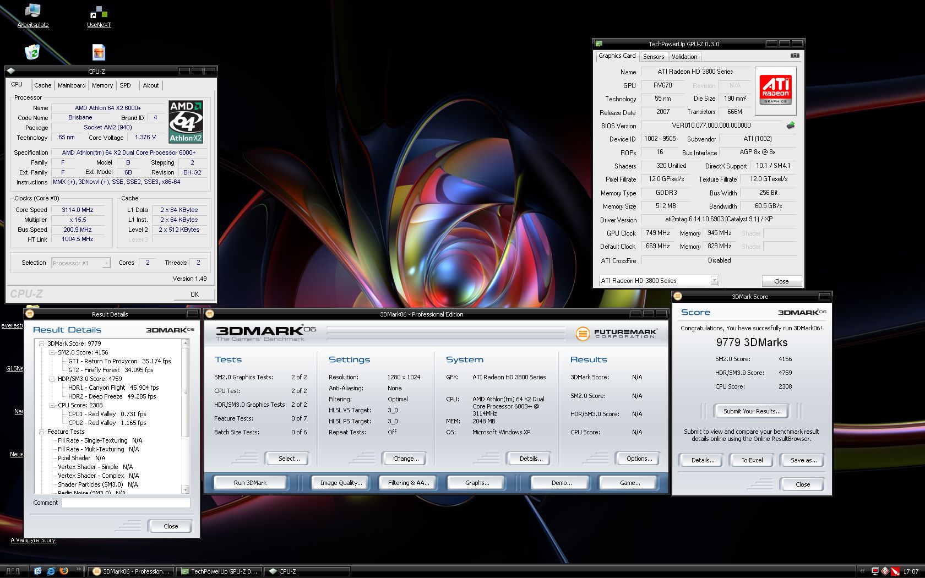Start the Demo in 3DMark06
This screenshot has height=578, width=925.
tap(562, 483)
